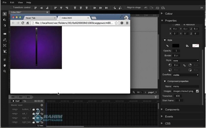
Task: Click reload button in Chrome window
Action: click(x=23, y=23)
